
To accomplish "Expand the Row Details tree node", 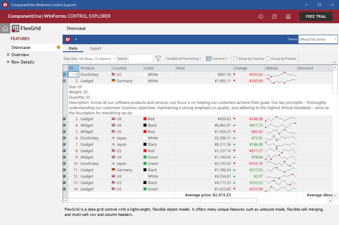I will 8,62.
